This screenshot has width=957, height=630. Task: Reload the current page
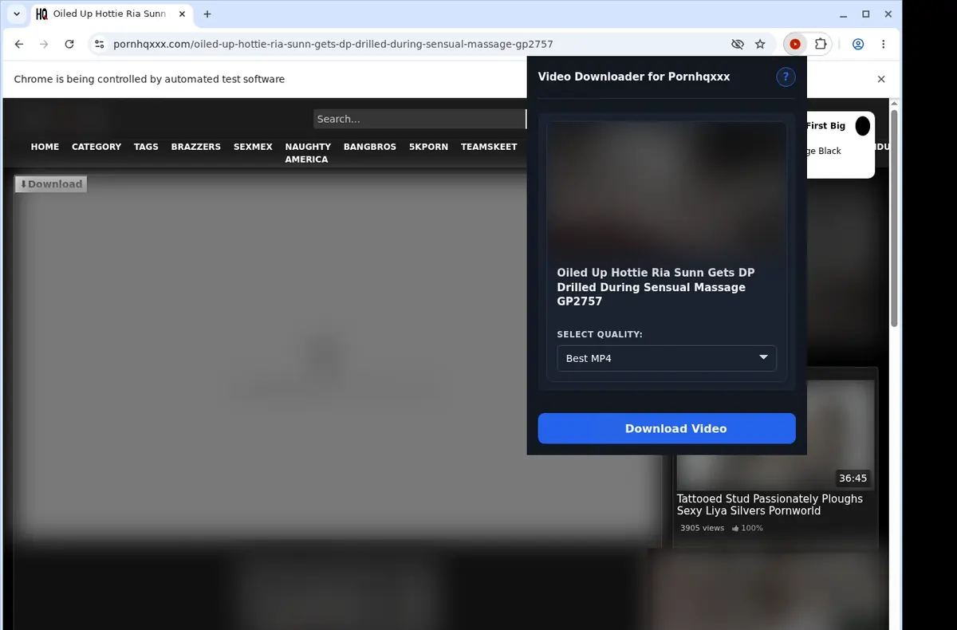tap(69, 45)
